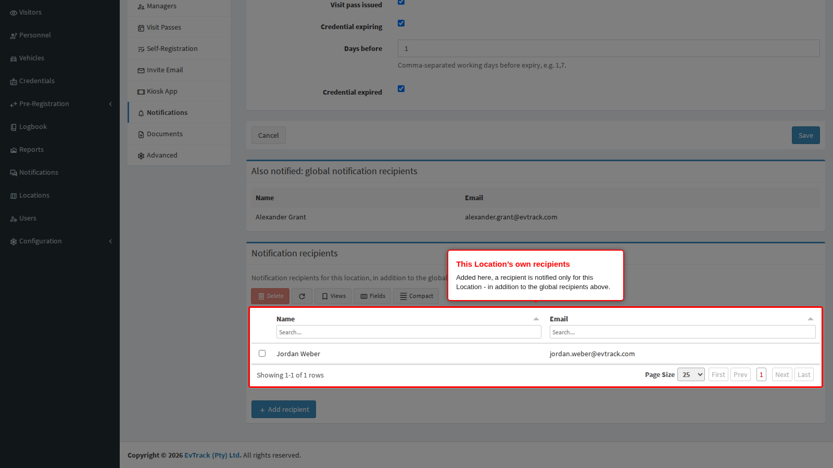Toggle the Credential expired checkbox

point(401,88)
